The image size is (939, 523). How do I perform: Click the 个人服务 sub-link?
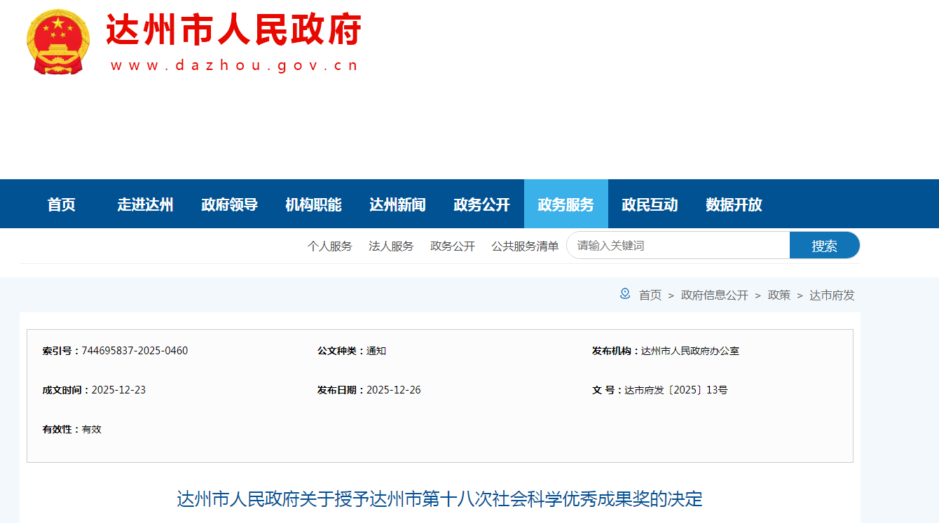(x=329, y=246)
